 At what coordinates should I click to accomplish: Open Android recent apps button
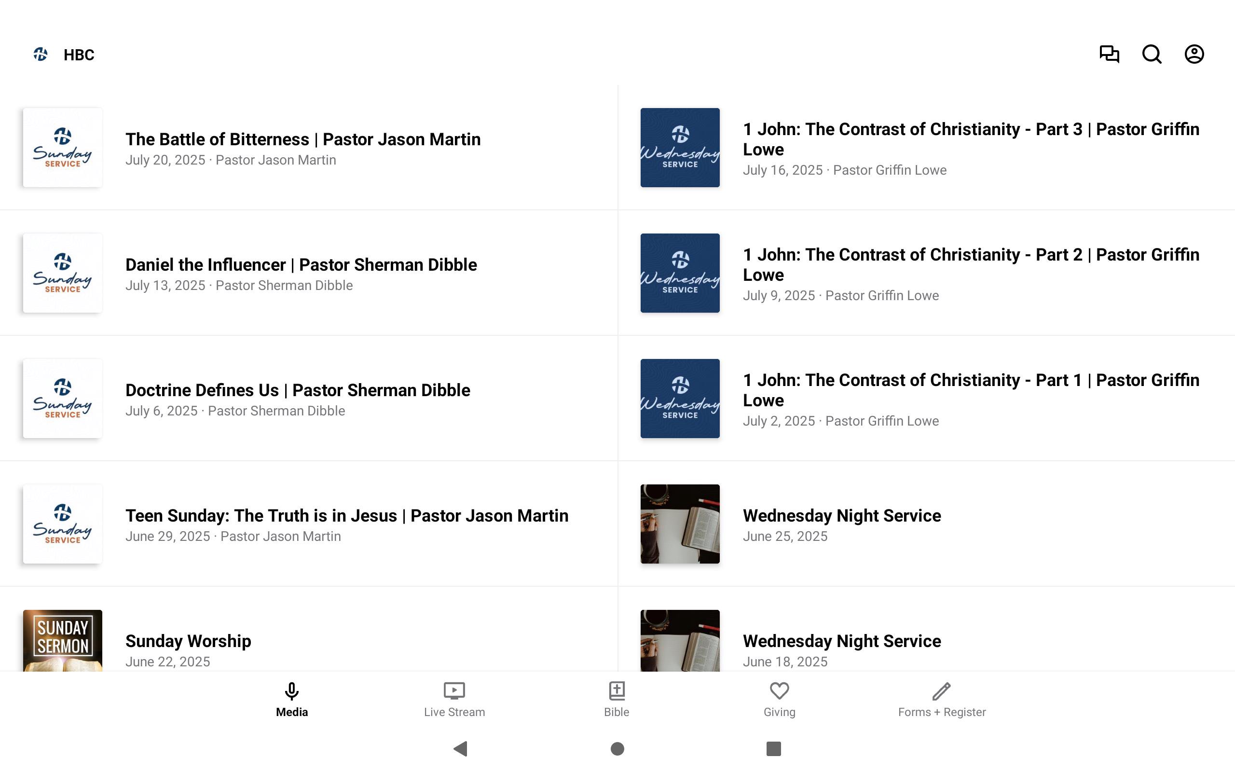[x=773, y=748]
